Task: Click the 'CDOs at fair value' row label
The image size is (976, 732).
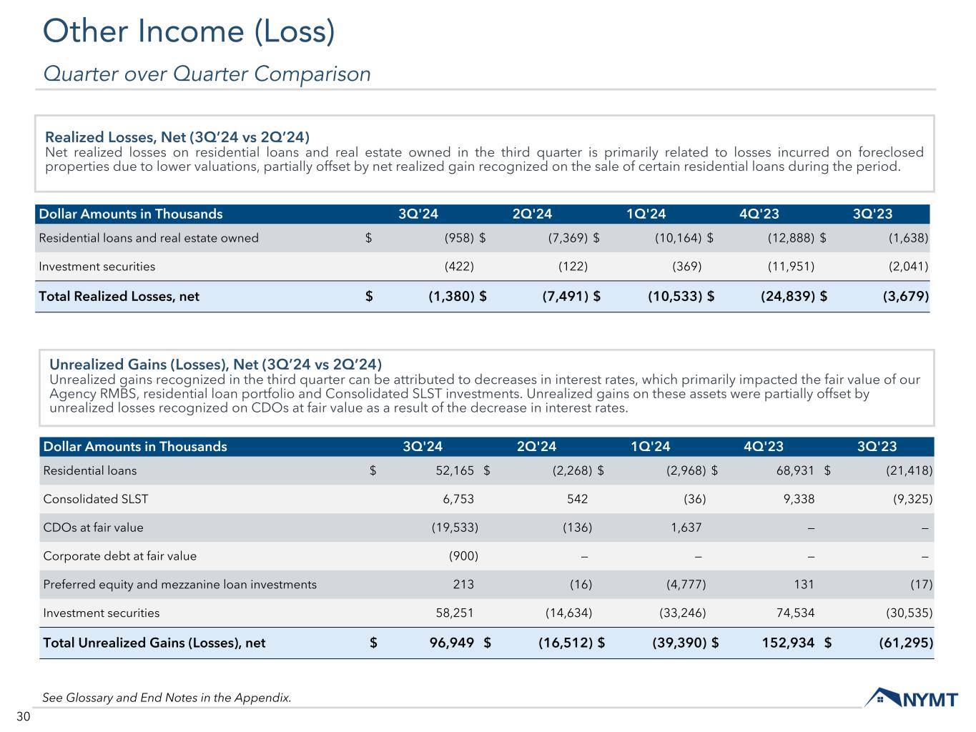Action: (93, 528)
